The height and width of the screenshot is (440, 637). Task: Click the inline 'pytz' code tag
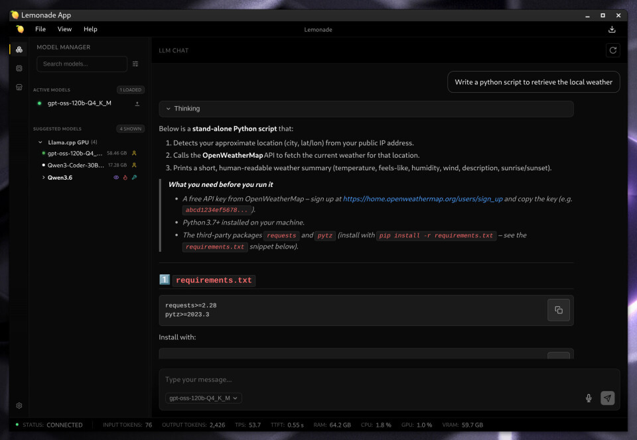pos(324,236)
